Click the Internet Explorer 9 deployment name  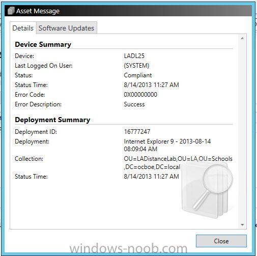167,145
